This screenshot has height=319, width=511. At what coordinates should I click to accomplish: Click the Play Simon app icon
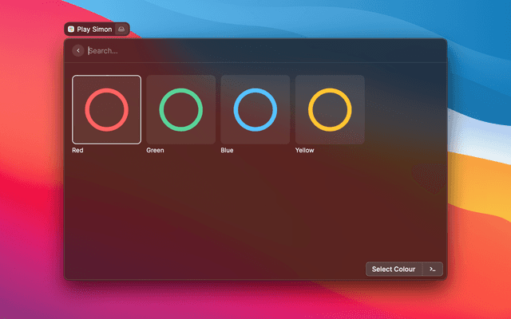click(x=71, y=29)
